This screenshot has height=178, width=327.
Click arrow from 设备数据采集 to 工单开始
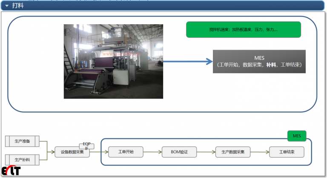click(x=98, y=152)
